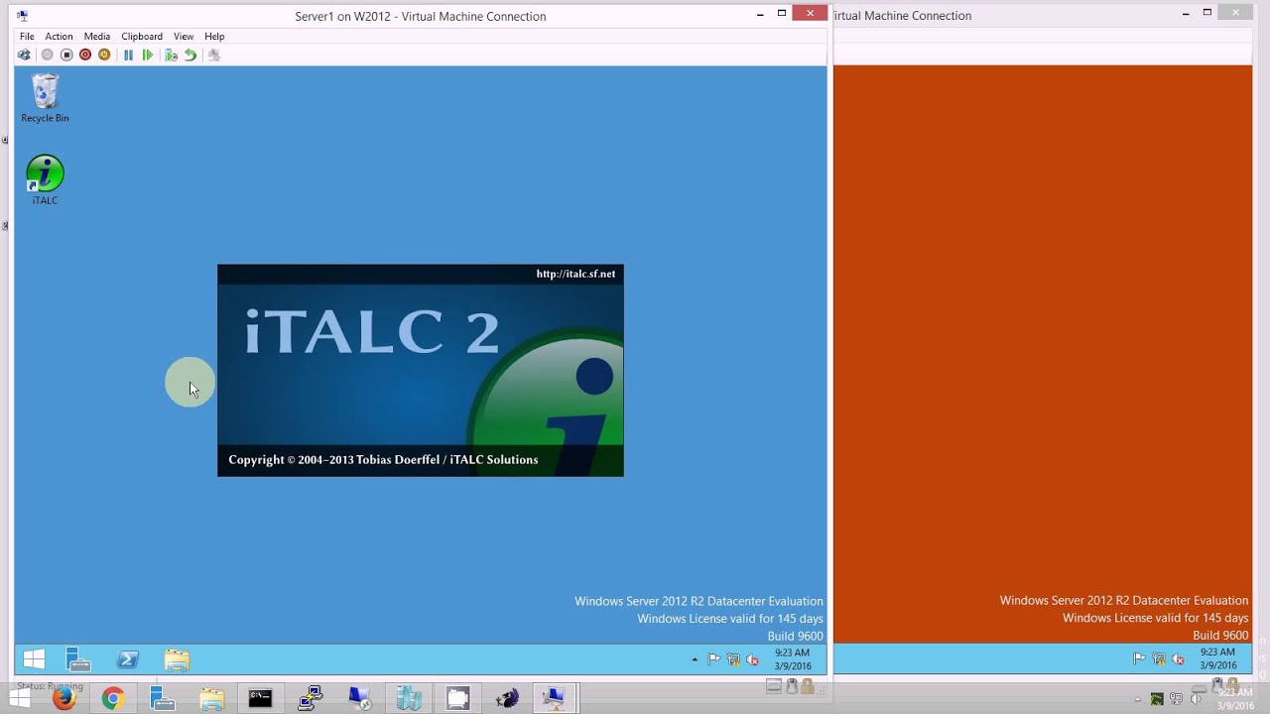Viewport: 1270px width, 714px height.
Task: Pause the virtual machine
Action: click(x=128, y=56)
